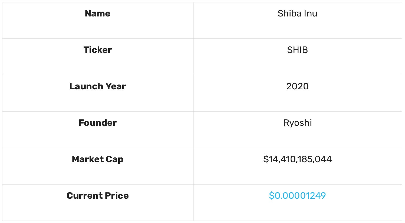Click the word Market in the label
This screenshot has height=223, width=405.
[x=88, y=159]
